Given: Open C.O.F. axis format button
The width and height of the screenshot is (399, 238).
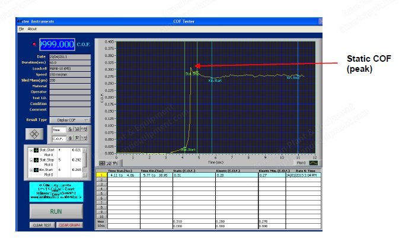Looking at the screenshot, I should pos(77,138).
